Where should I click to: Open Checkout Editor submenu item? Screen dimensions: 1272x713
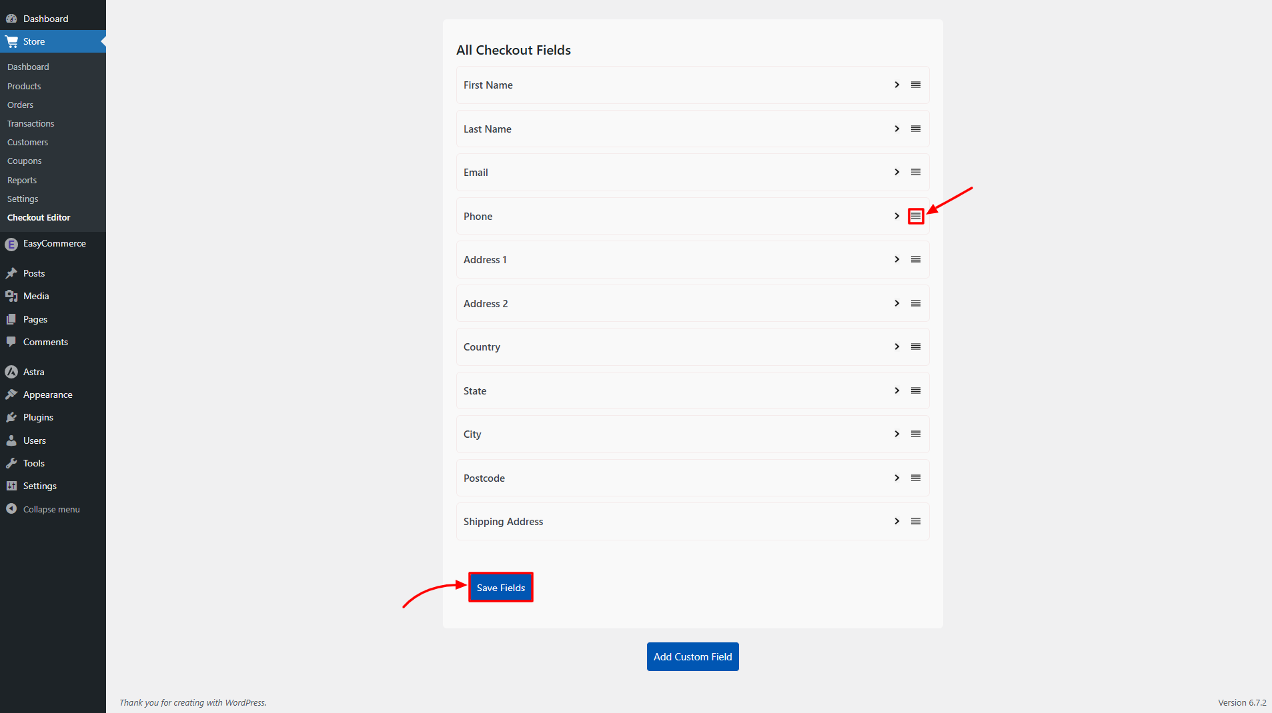(x=39, y=217)
